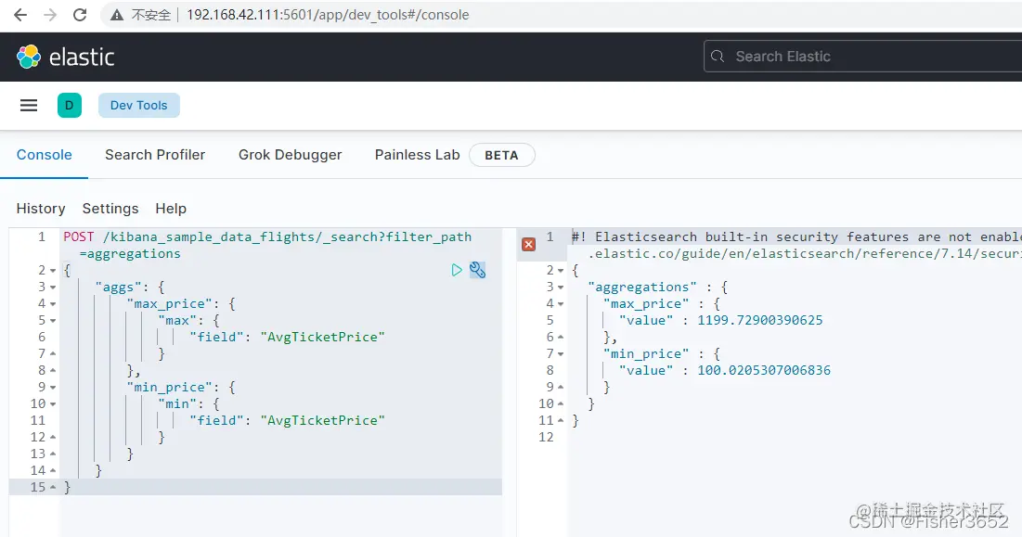The height and width of the screenshot is (537, 1022).
Task: Collapse "min_price" fold at response line 7
Action: tap(561, 354)
